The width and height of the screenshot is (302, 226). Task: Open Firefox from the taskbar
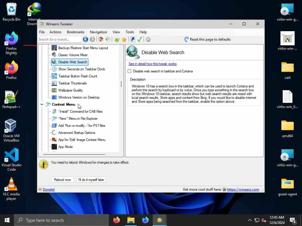tap(116, 220)
